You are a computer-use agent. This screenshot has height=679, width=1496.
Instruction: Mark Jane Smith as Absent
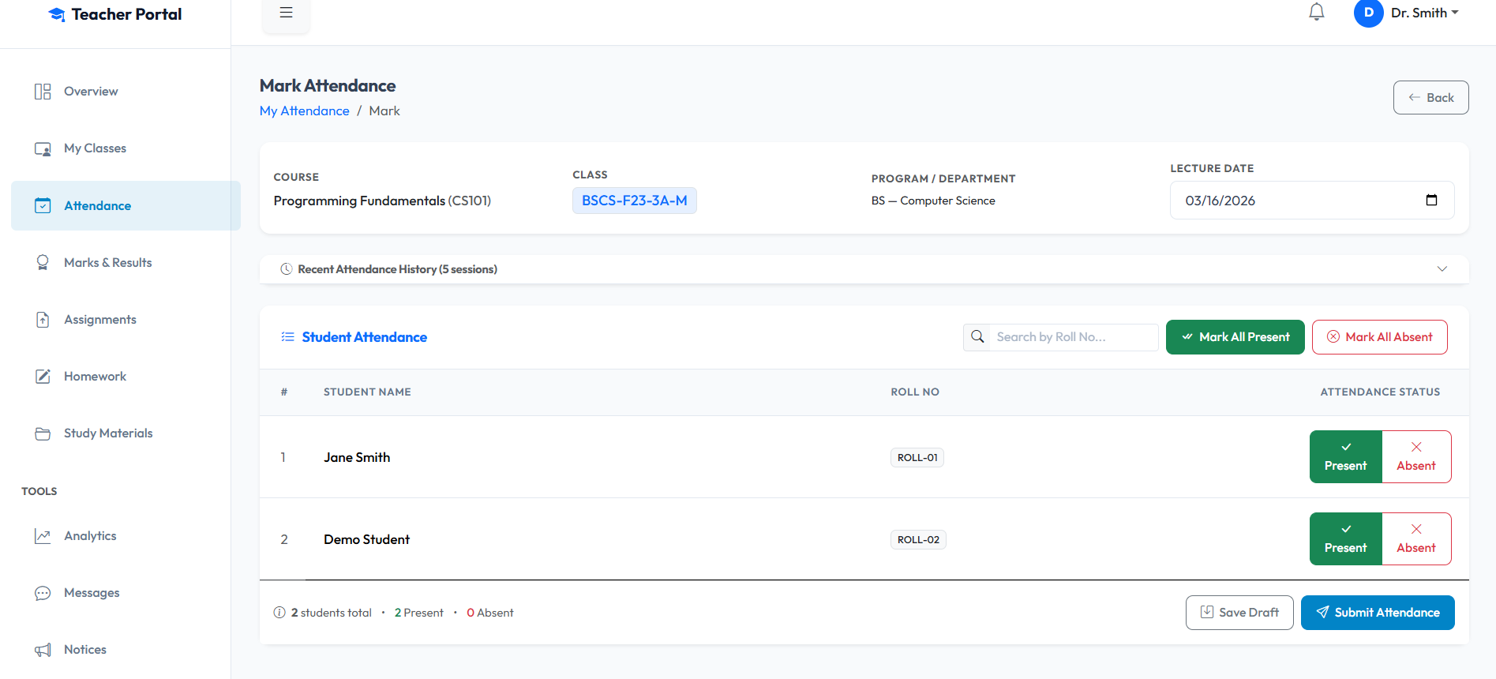[x=1415, y=457]
